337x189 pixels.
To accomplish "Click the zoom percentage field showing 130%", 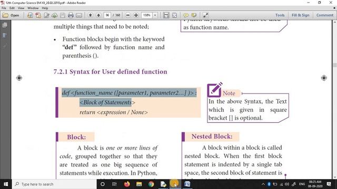I will 147,15.
